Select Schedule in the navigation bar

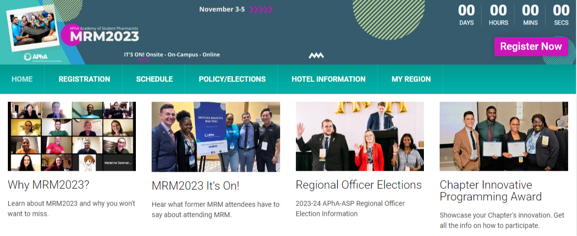154,79
